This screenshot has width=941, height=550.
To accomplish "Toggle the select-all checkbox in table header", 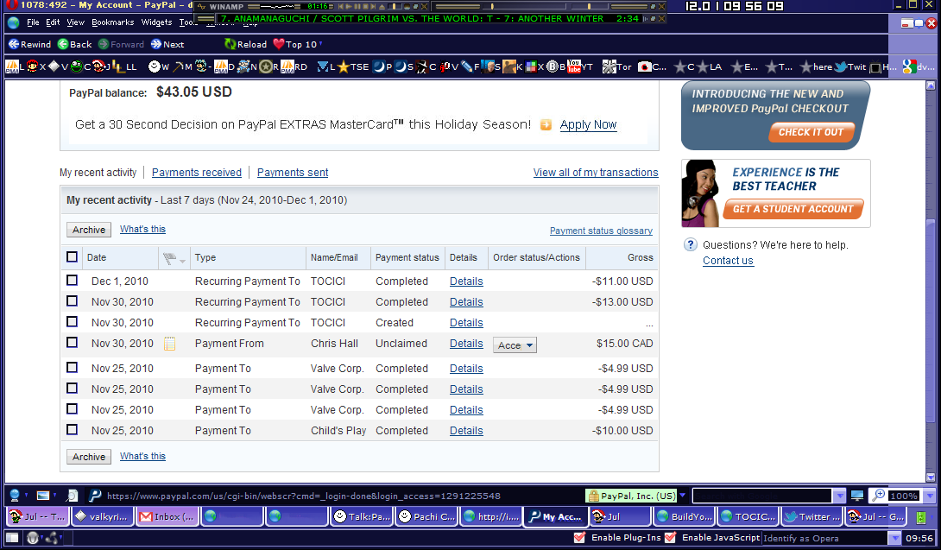I will click(x=73, y=256).
